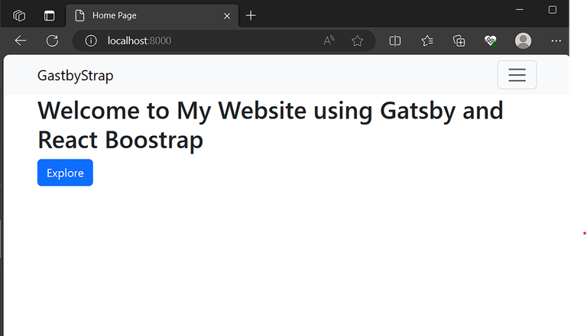The image size is (587, 336).
Task: View site information for localhost
Action: [91, 40]
